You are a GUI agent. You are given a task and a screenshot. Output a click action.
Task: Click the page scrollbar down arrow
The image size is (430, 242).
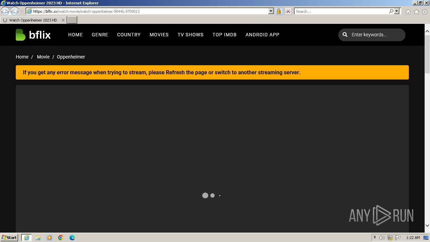(427, 226)
